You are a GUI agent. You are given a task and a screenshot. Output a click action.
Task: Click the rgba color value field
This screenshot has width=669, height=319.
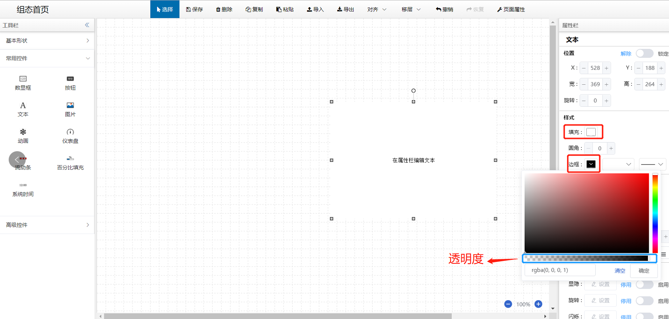[560, 270]
